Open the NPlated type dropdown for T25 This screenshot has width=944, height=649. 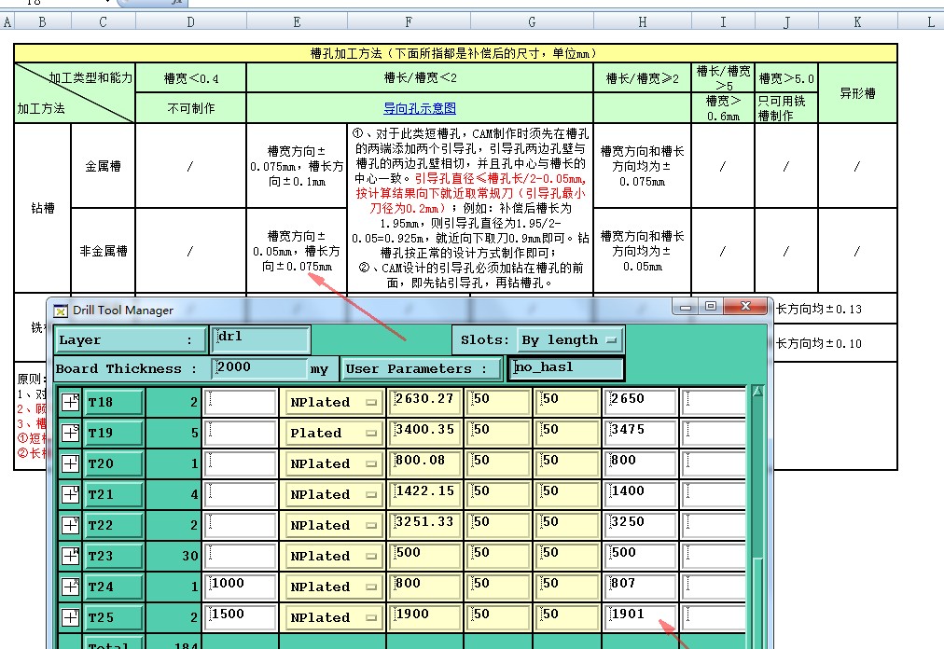tap(332, 617)
